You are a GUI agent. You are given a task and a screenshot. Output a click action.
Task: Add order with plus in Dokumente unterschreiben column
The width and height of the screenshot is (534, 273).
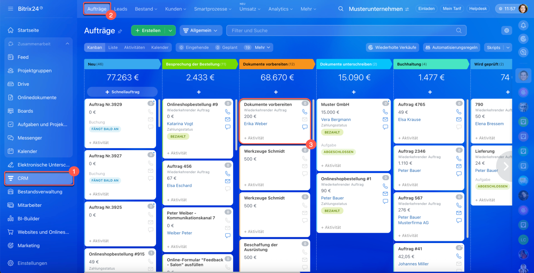point(354,92)
